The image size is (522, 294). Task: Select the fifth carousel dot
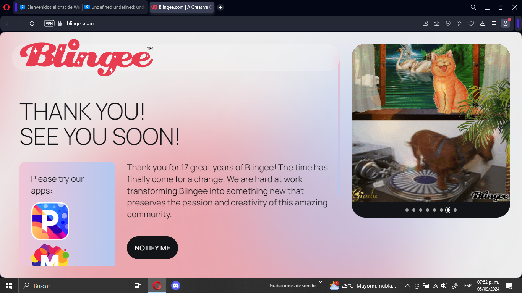click(x=434, y=210)
